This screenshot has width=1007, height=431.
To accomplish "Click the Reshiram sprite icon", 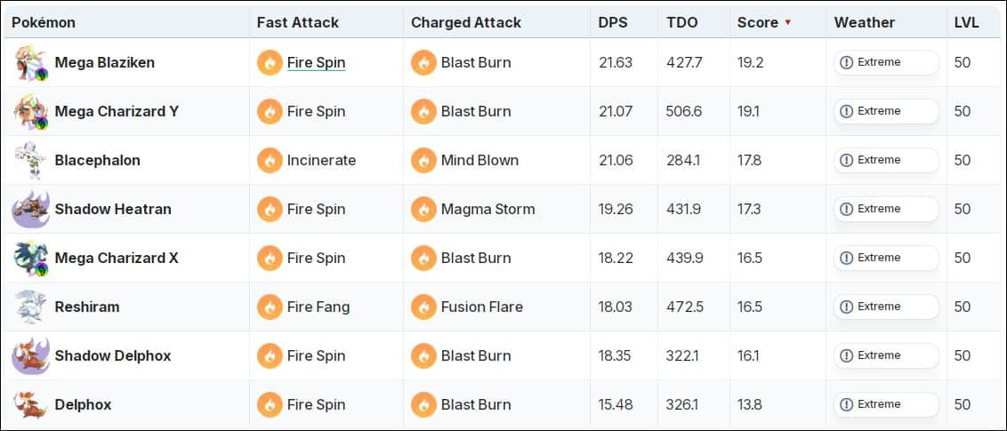I will [29, 307].
